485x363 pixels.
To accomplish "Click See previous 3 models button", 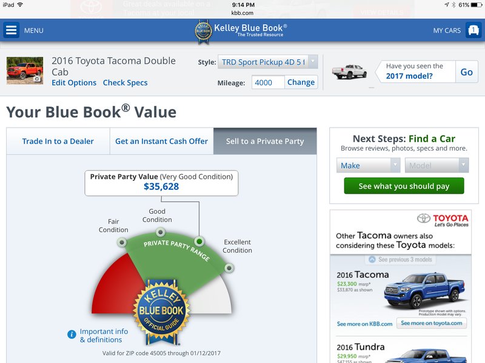I will [x=400, y=260].
